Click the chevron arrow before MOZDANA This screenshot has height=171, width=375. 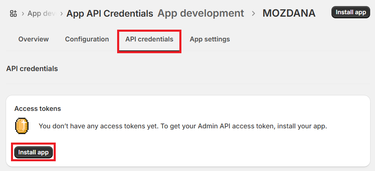click(253, 13)
